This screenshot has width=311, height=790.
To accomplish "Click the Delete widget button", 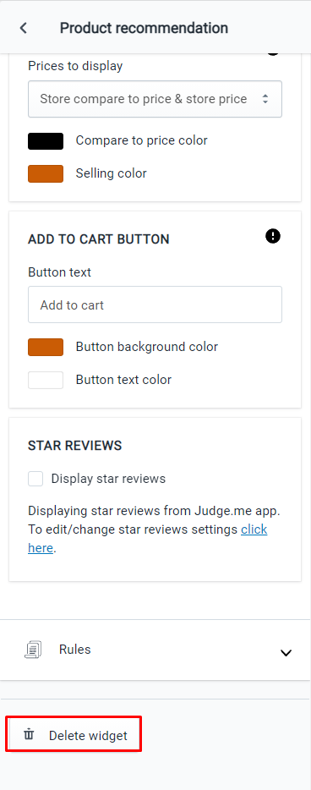I will pyautogui.click(x=74, y=735).
